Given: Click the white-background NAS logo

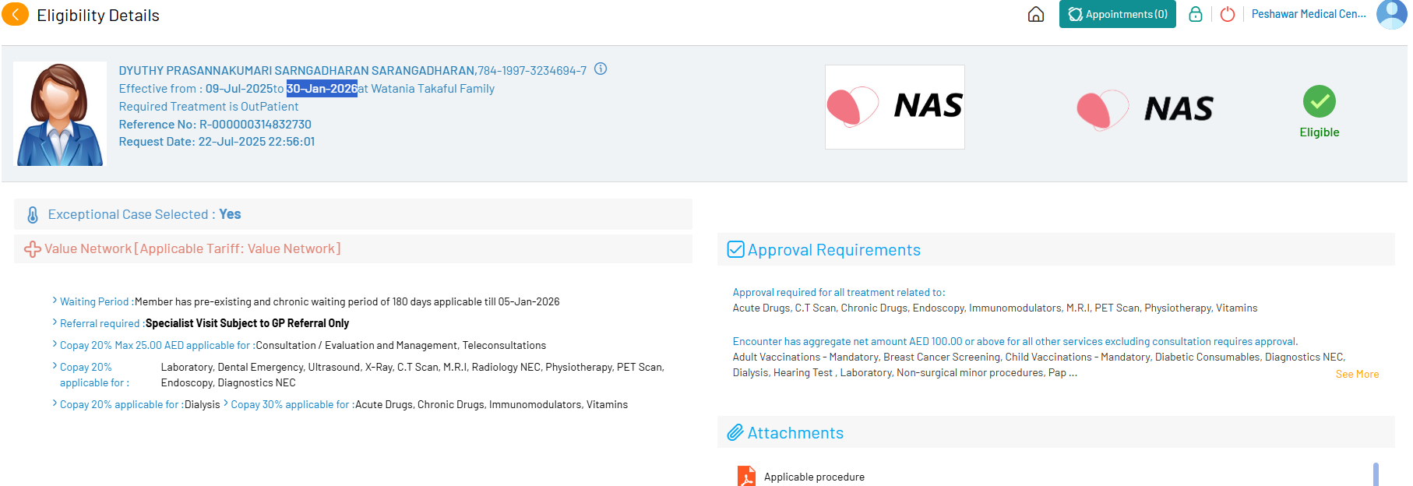Looking at the screenshot, I should [x=894, y=107].
